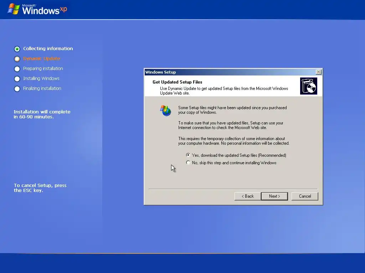Close the Windows Setup dialog window
Viewport: 365px width, 273px height.
(318, 72)
